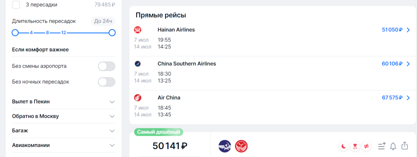Click the Air China logo icon

click(138, 98)
